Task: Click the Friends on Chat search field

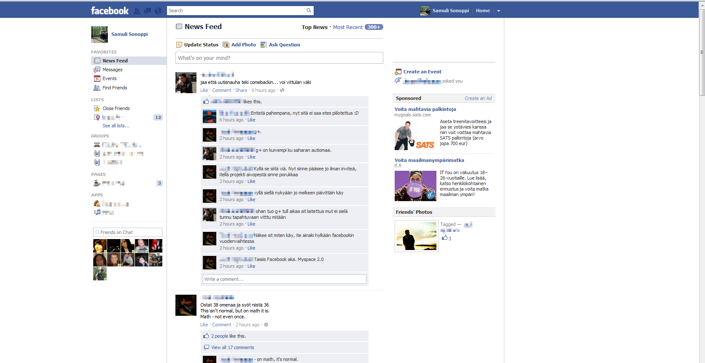Action: [x=128, y=232]
